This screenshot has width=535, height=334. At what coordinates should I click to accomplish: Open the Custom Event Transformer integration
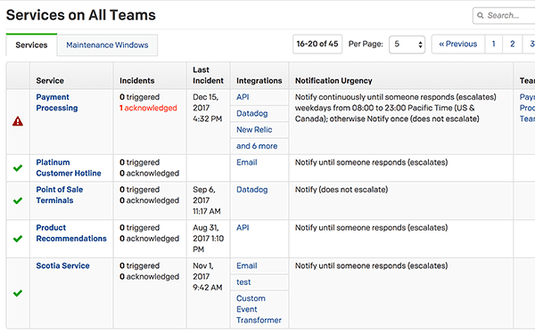click(259, 309)
